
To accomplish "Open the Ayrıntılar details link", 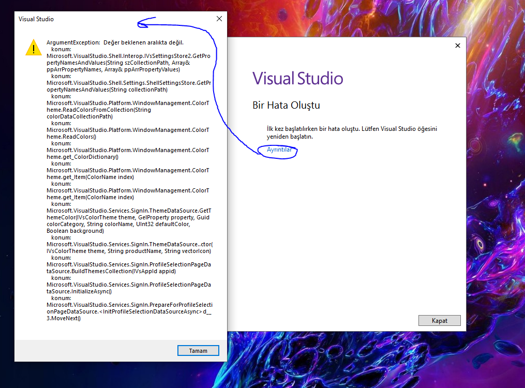I will pos(279,150).
